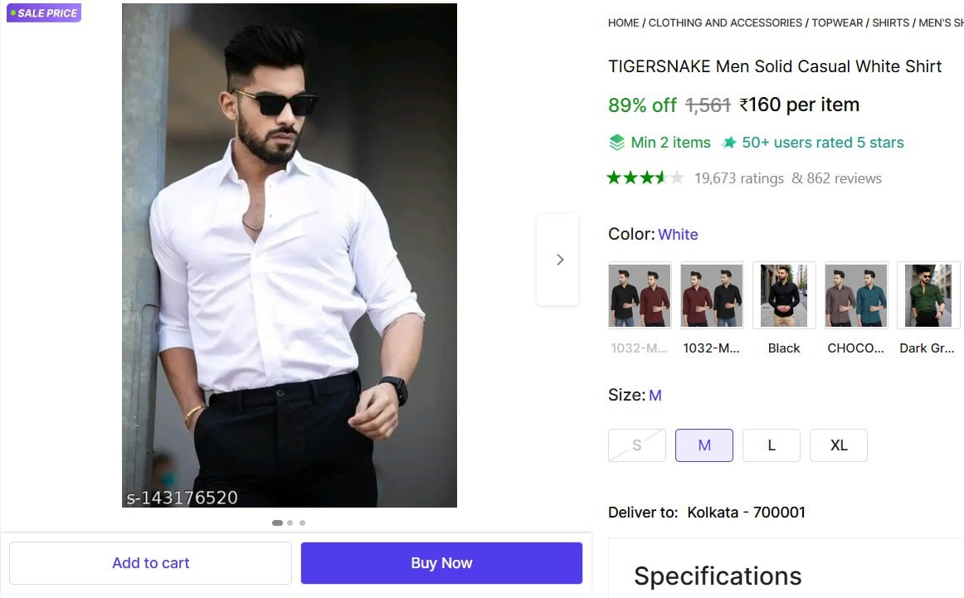Click the next image arrow
This screenshot has width=964, height=598.
click(x=559, y=260)
